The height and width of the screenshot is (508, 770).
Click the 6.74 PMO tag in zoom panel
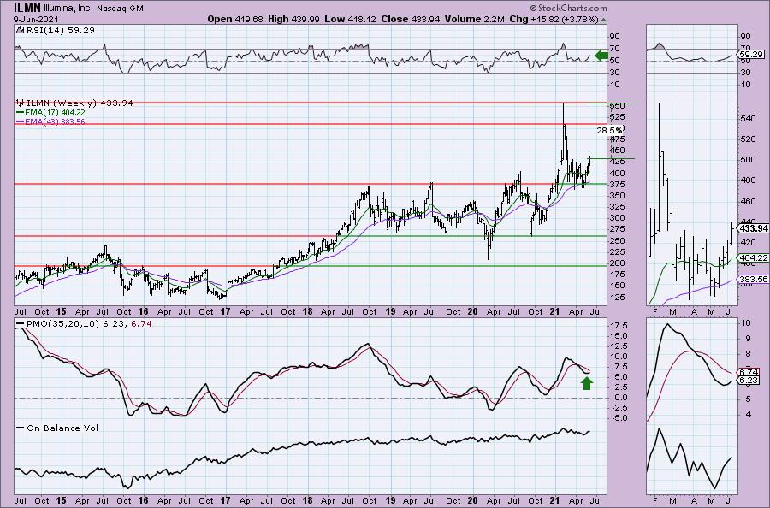coord(749,373)
